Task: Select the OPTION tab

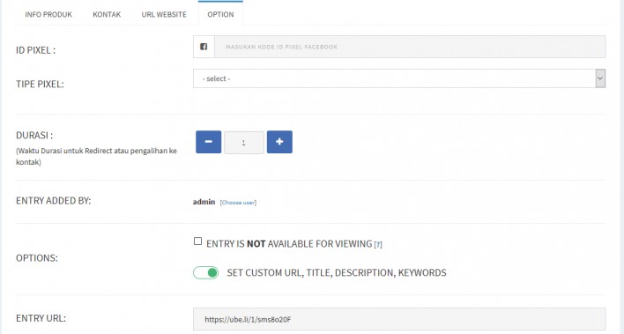Action: point(220,14)
